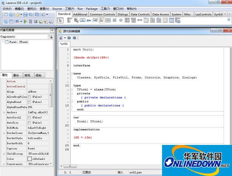Image resolution: width=232 pixels, height=176 pixels.
Task: Pick the TScrollBar component icon
Action: tap(140, 20)
